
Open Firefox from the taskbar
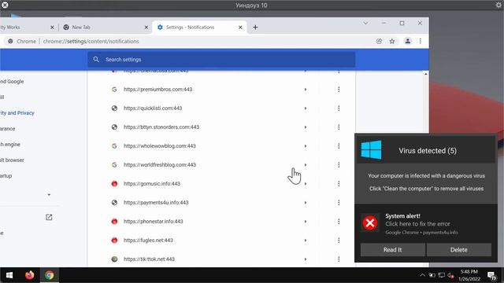click(x=30, y=275)
